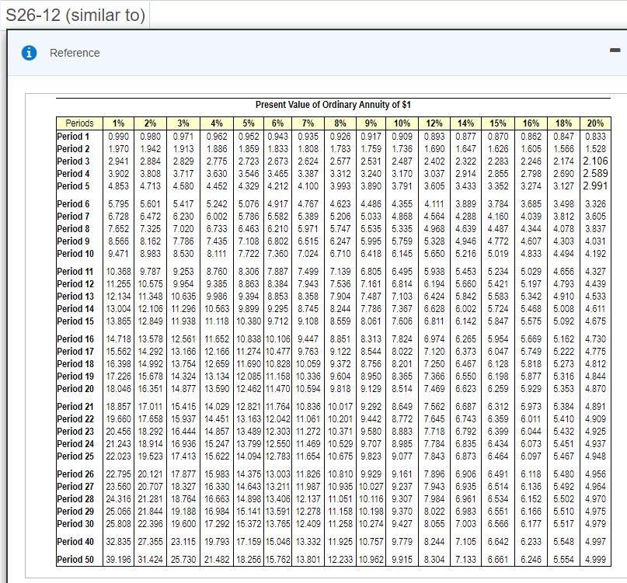Image resolution: width=627 pixels, height=583 pixels.
Task: Click the Reference label
Action: 75,53
